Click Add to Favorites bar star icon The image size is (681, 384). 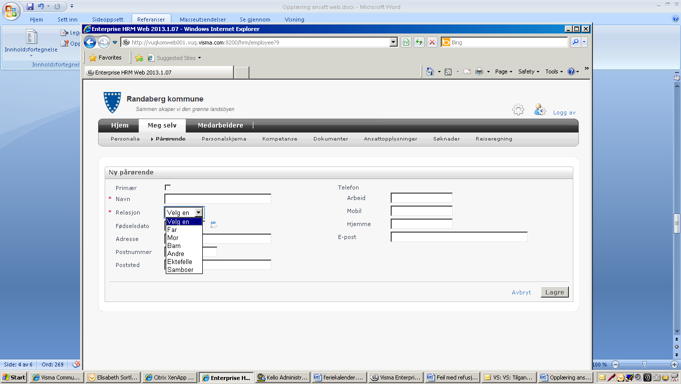(x=139, y=58)
